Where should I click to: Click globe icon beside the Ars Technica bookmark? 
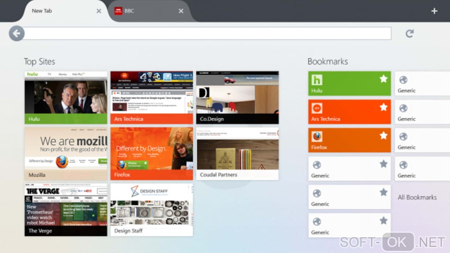point(403,108)
